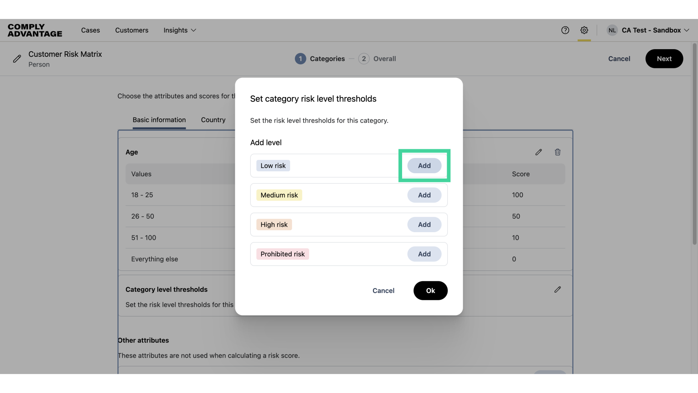
Task: Select the Basic information tab
Action: click(159, 120)
